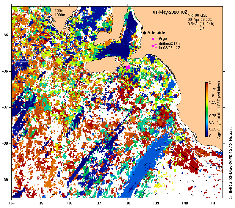Click the black Adelaide city dot
Viewport: 235px width, 208px height.
(x=144, y=33)
